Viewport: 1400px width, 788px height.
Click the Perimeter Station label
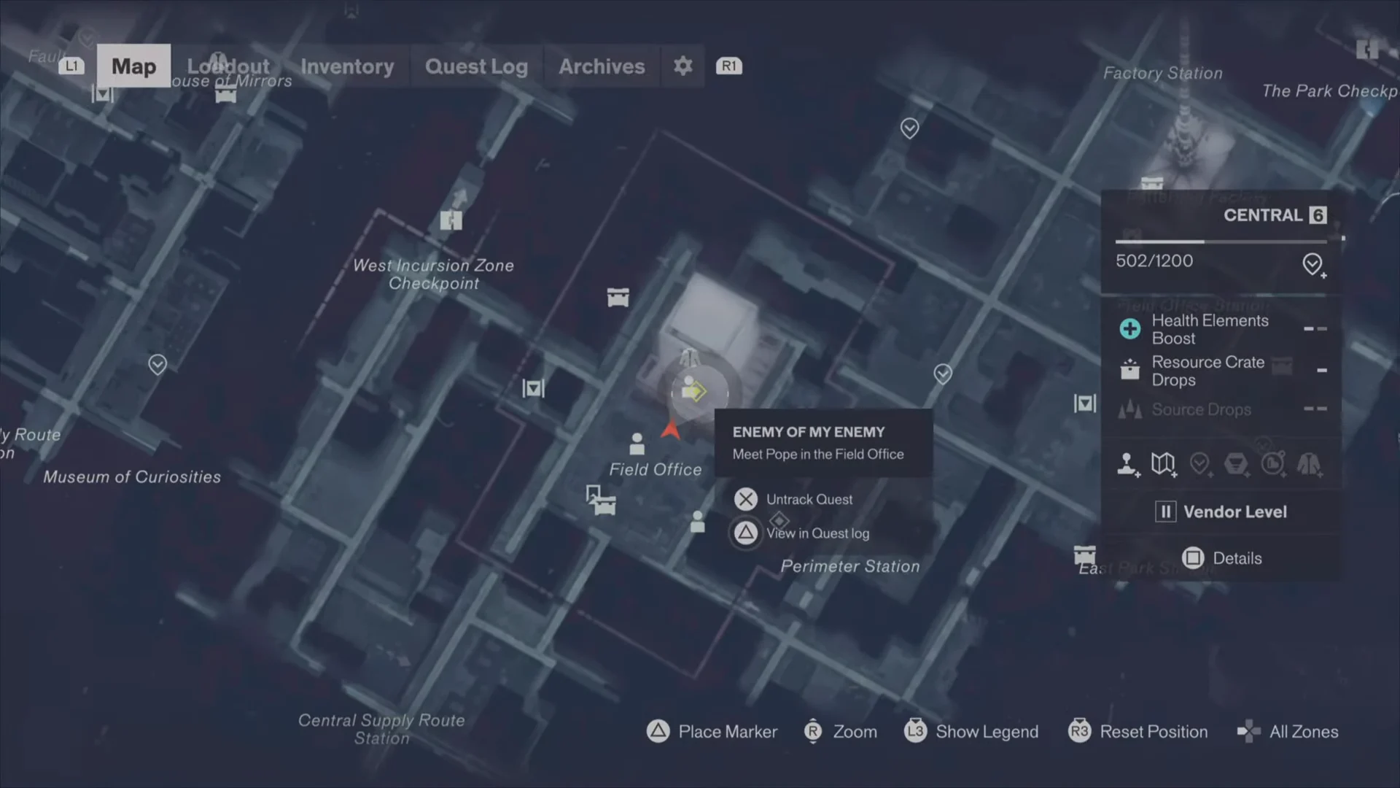point(850,566)
